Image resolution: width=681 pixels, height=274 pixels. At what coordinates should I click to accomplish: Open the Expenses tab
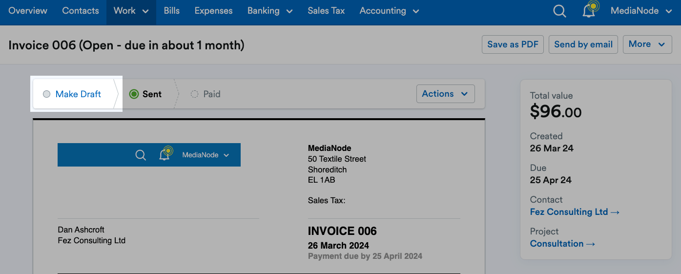tap(213, 11)
